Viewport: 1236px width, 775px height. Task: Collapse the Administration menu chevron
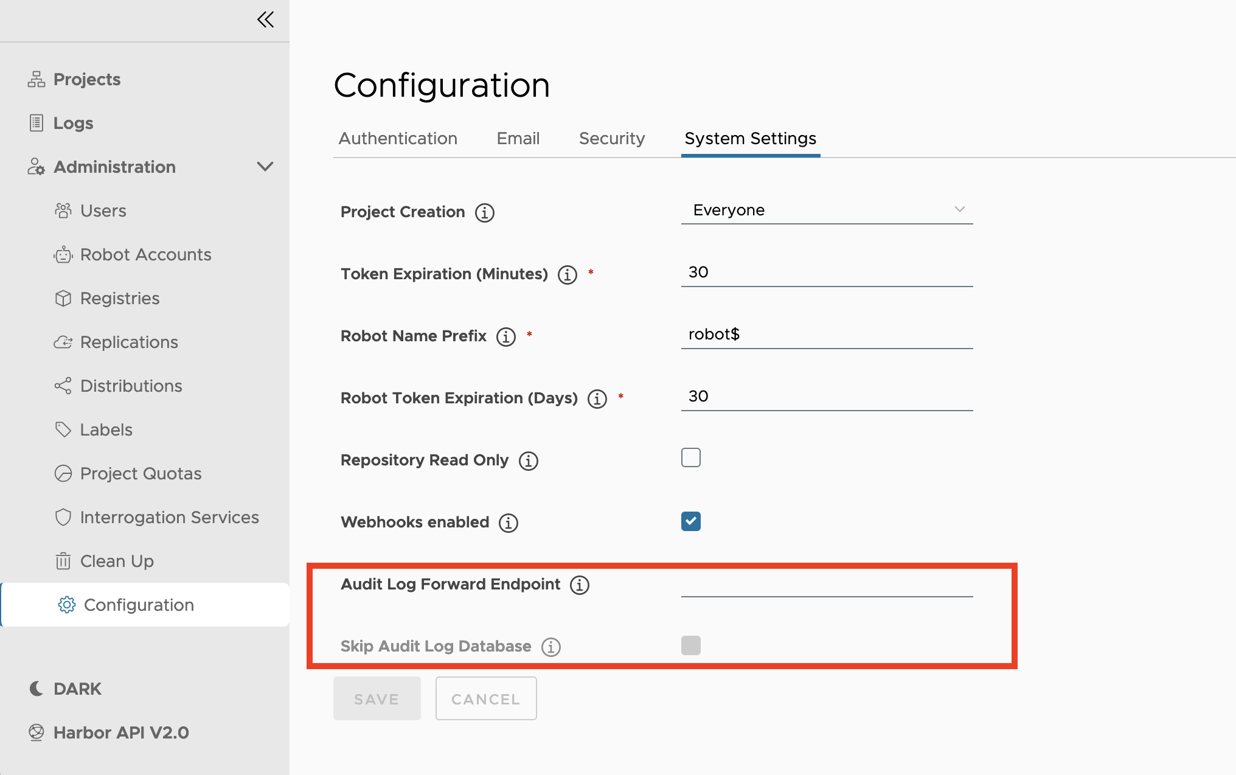(x=265, y=167)
